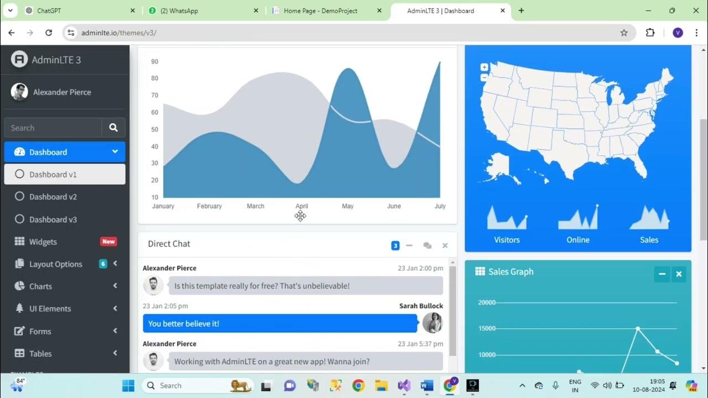Click the Direct Chat scrollbar
Image resolution: width=708 pixels, height=398 pixels.
click(453, 311)
